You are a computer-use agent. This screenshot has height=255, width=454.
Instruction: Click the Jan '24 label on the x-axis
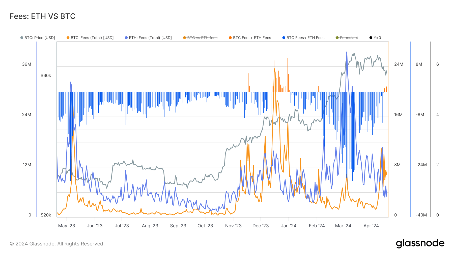(x=289, y=226)
